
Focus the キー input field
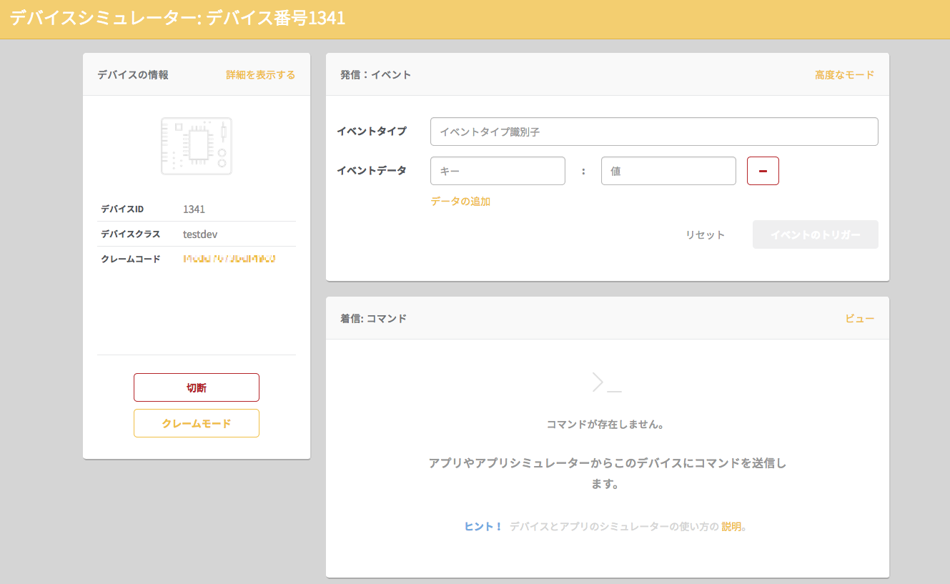point(498,171)
